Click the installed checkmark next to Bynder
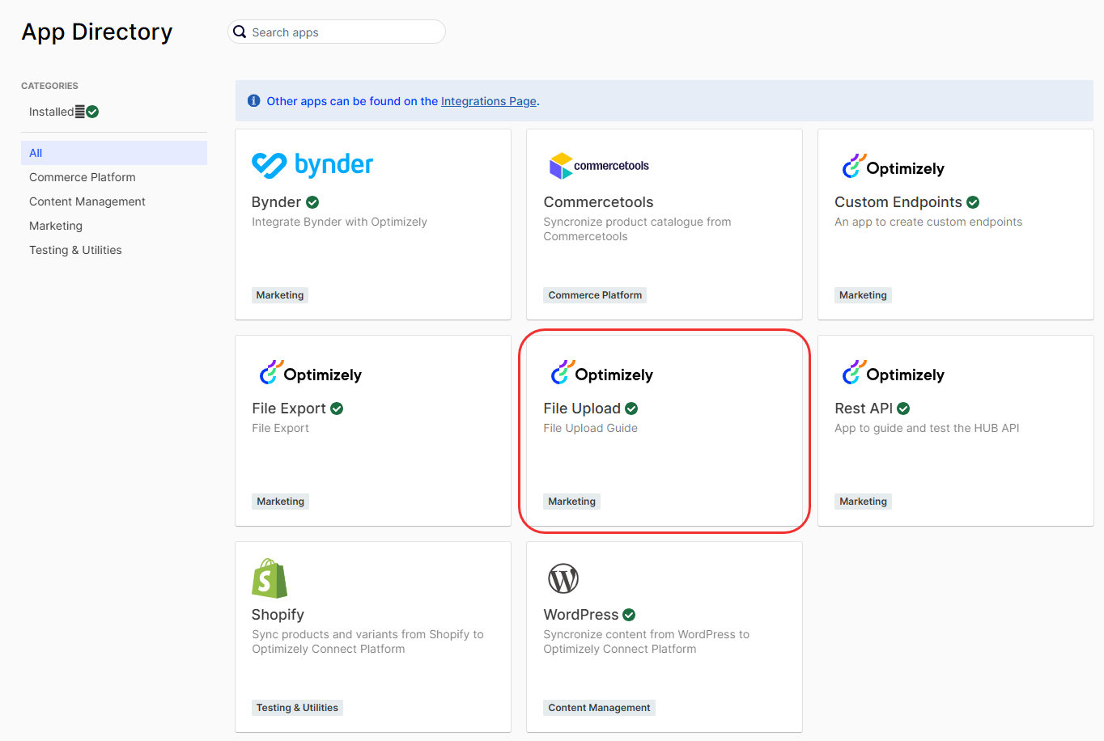The height and width of the screenshot is (741, 1104). click(x=312, y=202)
